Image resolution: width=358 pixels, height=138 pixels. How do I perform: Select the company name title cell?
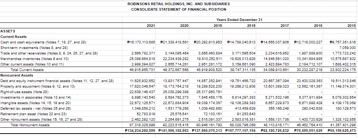point(179,4)
